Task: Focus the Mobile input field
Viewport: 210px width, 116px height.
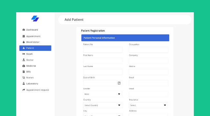Action: coord(149,72)
